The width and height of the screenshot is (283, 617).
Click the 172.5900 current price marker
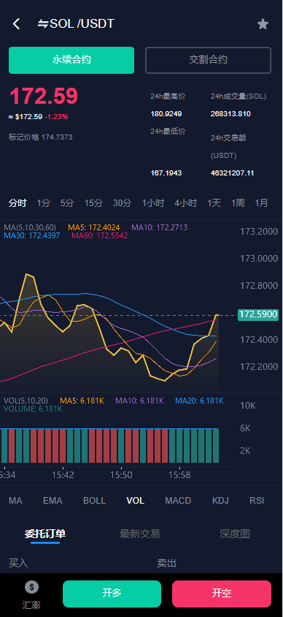258,314
